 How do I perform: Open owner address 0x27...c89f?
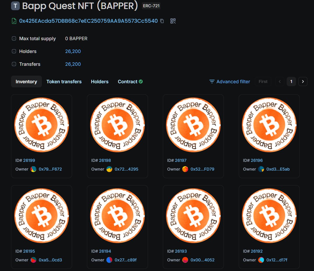(x=126, y=260)
